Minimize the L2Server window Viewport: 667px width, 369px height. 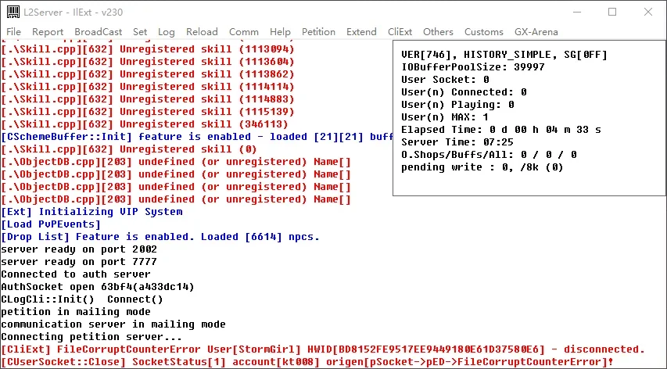coord(576,12)
